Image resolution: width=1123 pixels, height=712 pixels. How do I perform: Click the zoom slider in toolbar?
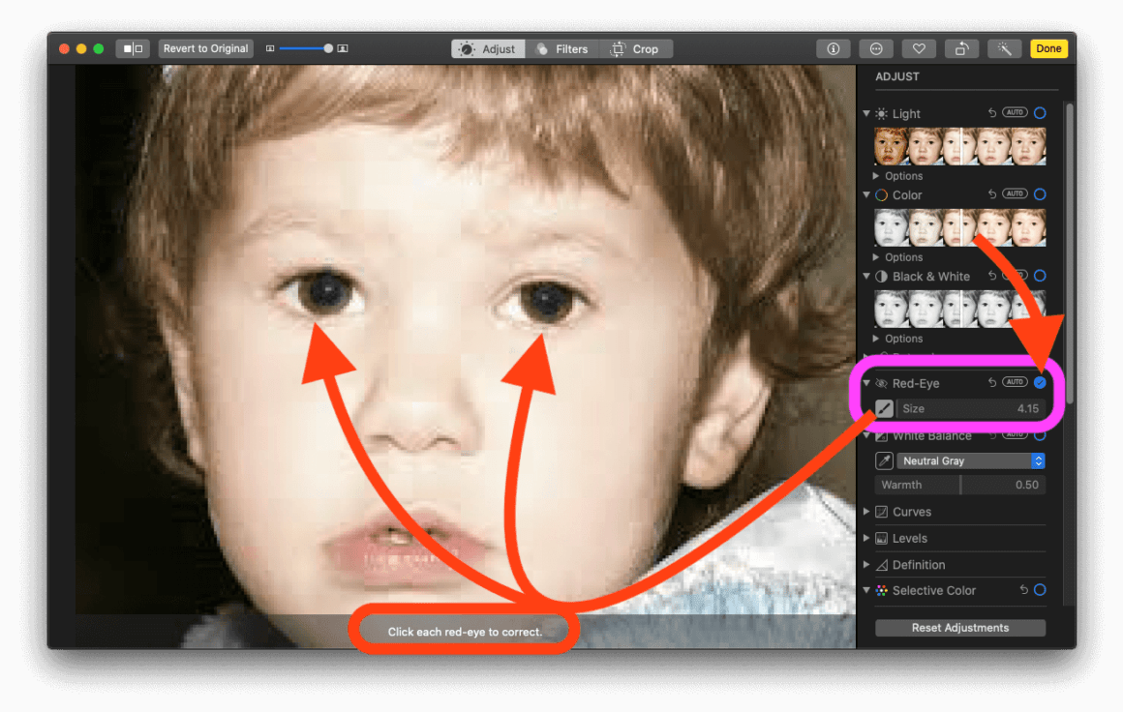[x=307, y=48]
